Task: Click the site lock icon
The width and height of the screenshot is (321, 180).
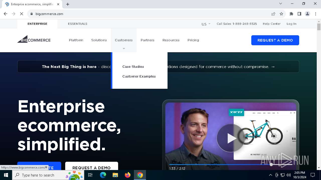Action: click(32, 14)
